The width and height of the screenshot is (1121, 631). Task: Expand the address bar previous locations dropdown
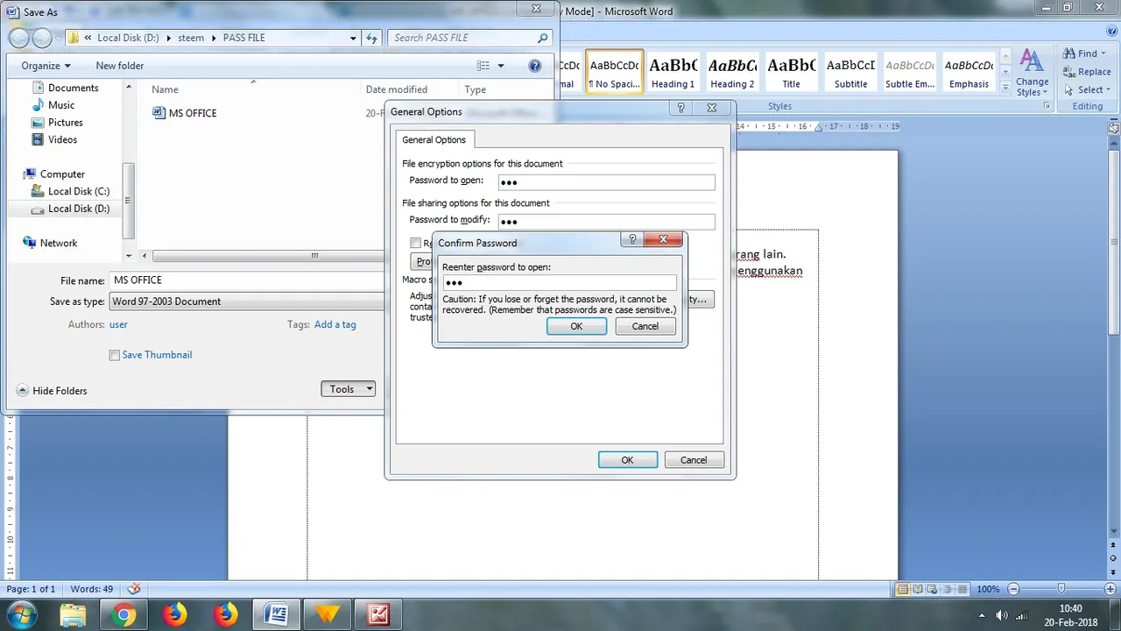(353, 38)
